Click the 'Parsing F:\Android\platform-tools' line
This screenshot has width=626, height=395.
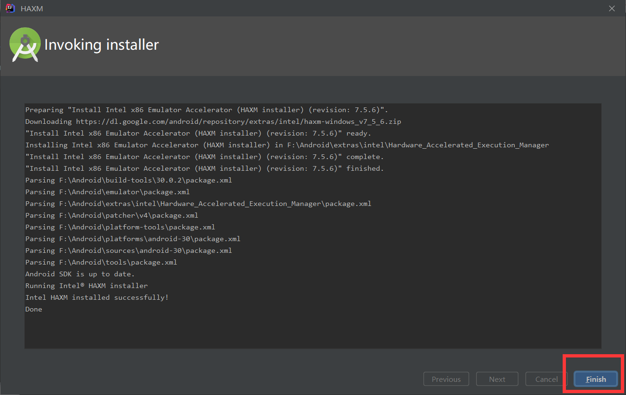click(120, 227)
